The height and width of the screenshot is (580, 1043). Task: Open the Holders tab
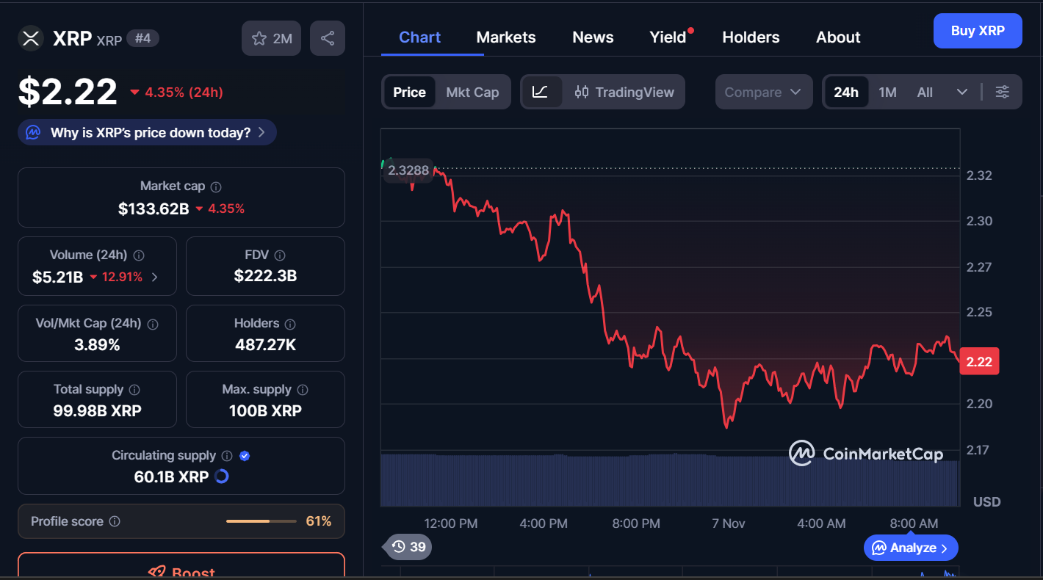click(x=751, y=37)
